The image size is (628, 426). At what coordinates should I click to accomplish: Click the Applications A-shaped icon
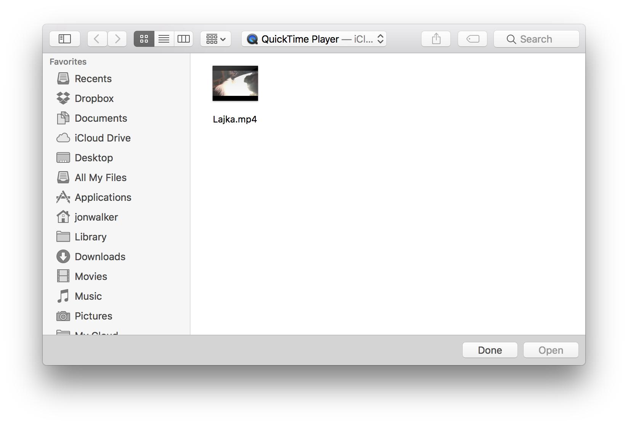tap(63, 197)
